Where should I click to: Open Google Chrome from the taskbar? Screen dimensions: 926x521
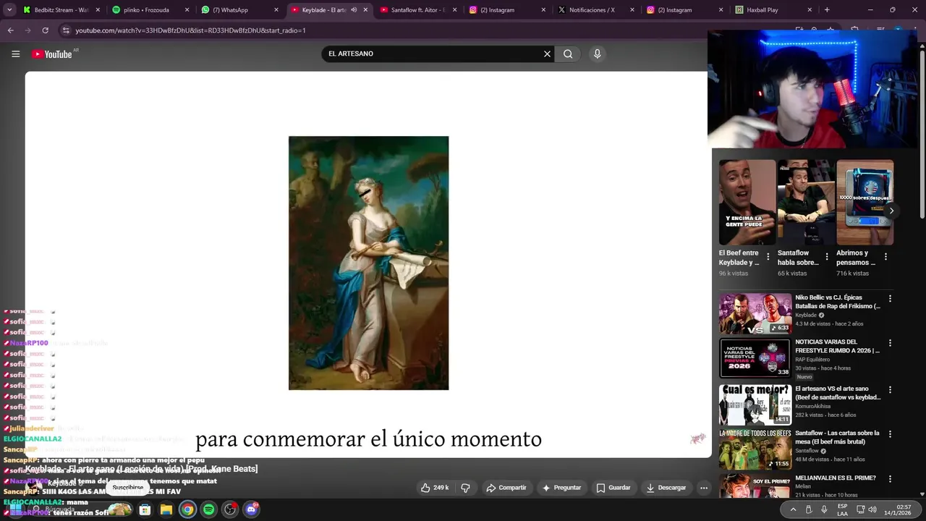pos(187,509)
